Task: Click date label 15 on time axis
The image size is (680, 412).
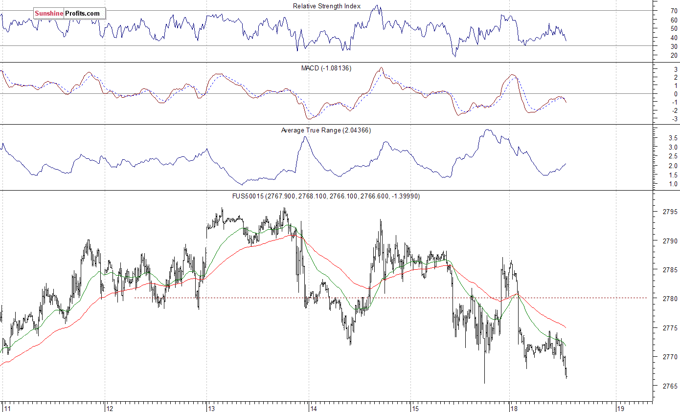Action: click(x=416, y=408)
